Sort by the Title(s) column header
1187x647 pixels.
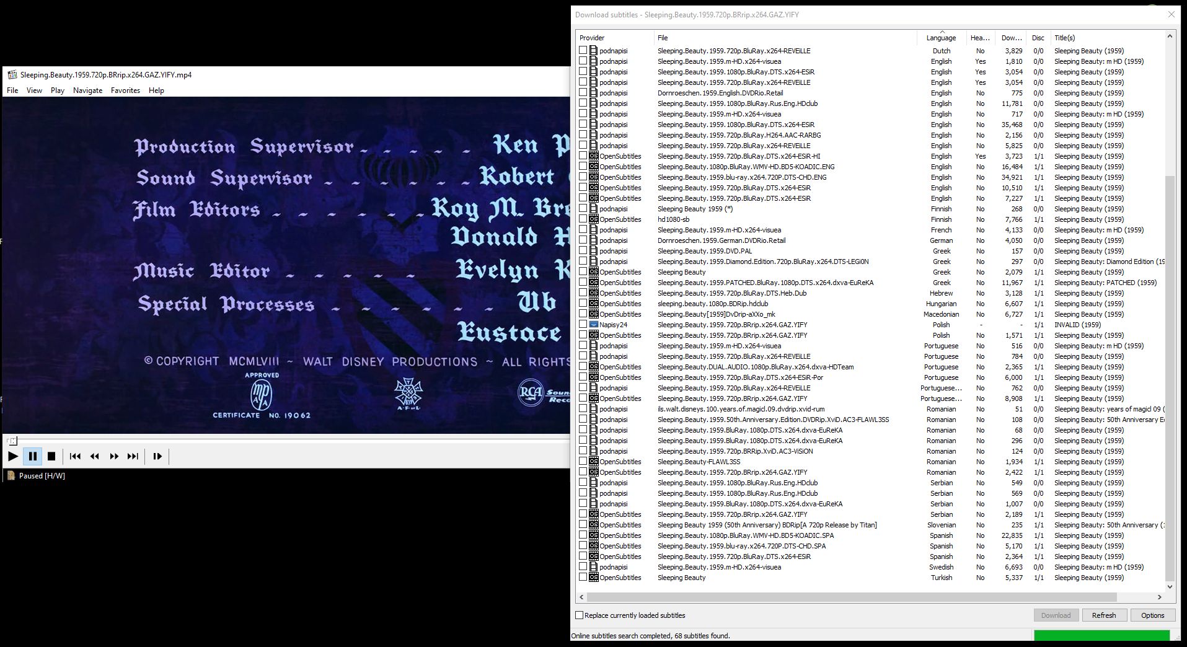pos(1108,38)
